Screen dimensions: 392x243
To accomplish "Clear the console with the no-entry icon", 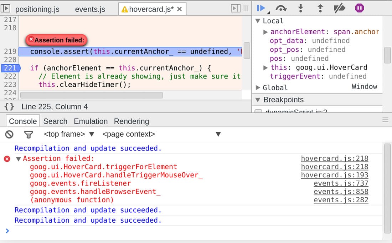I will (x=10, y=134).
